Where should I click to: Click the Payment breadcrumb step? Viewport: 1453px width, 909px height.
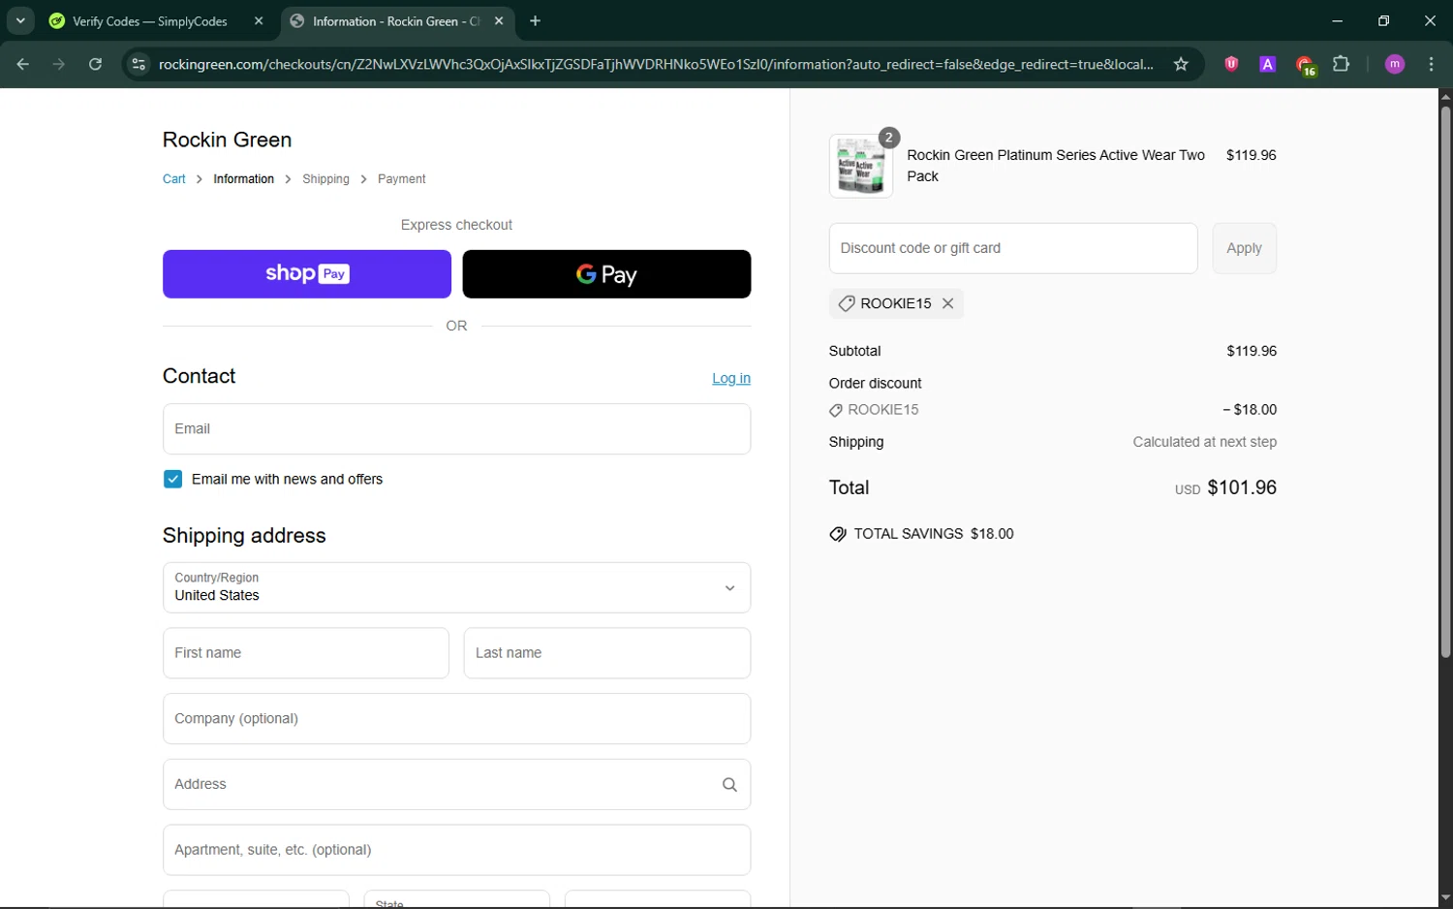(x=401, y=179)
